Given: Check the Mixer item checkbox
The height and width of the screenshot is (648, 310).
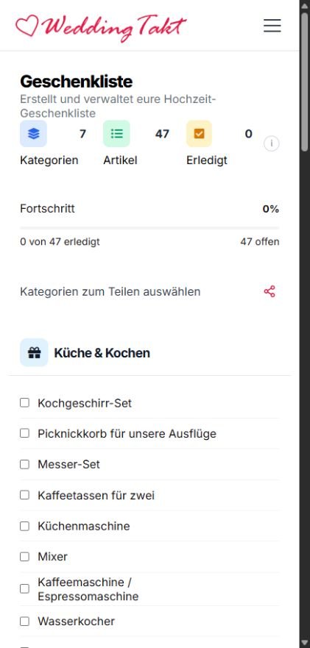Looking at the screenshot, I should (25, 557).
